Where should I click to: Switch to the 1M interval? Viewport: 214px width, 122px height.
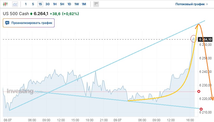pyautogui.click(x=84, y=4)
